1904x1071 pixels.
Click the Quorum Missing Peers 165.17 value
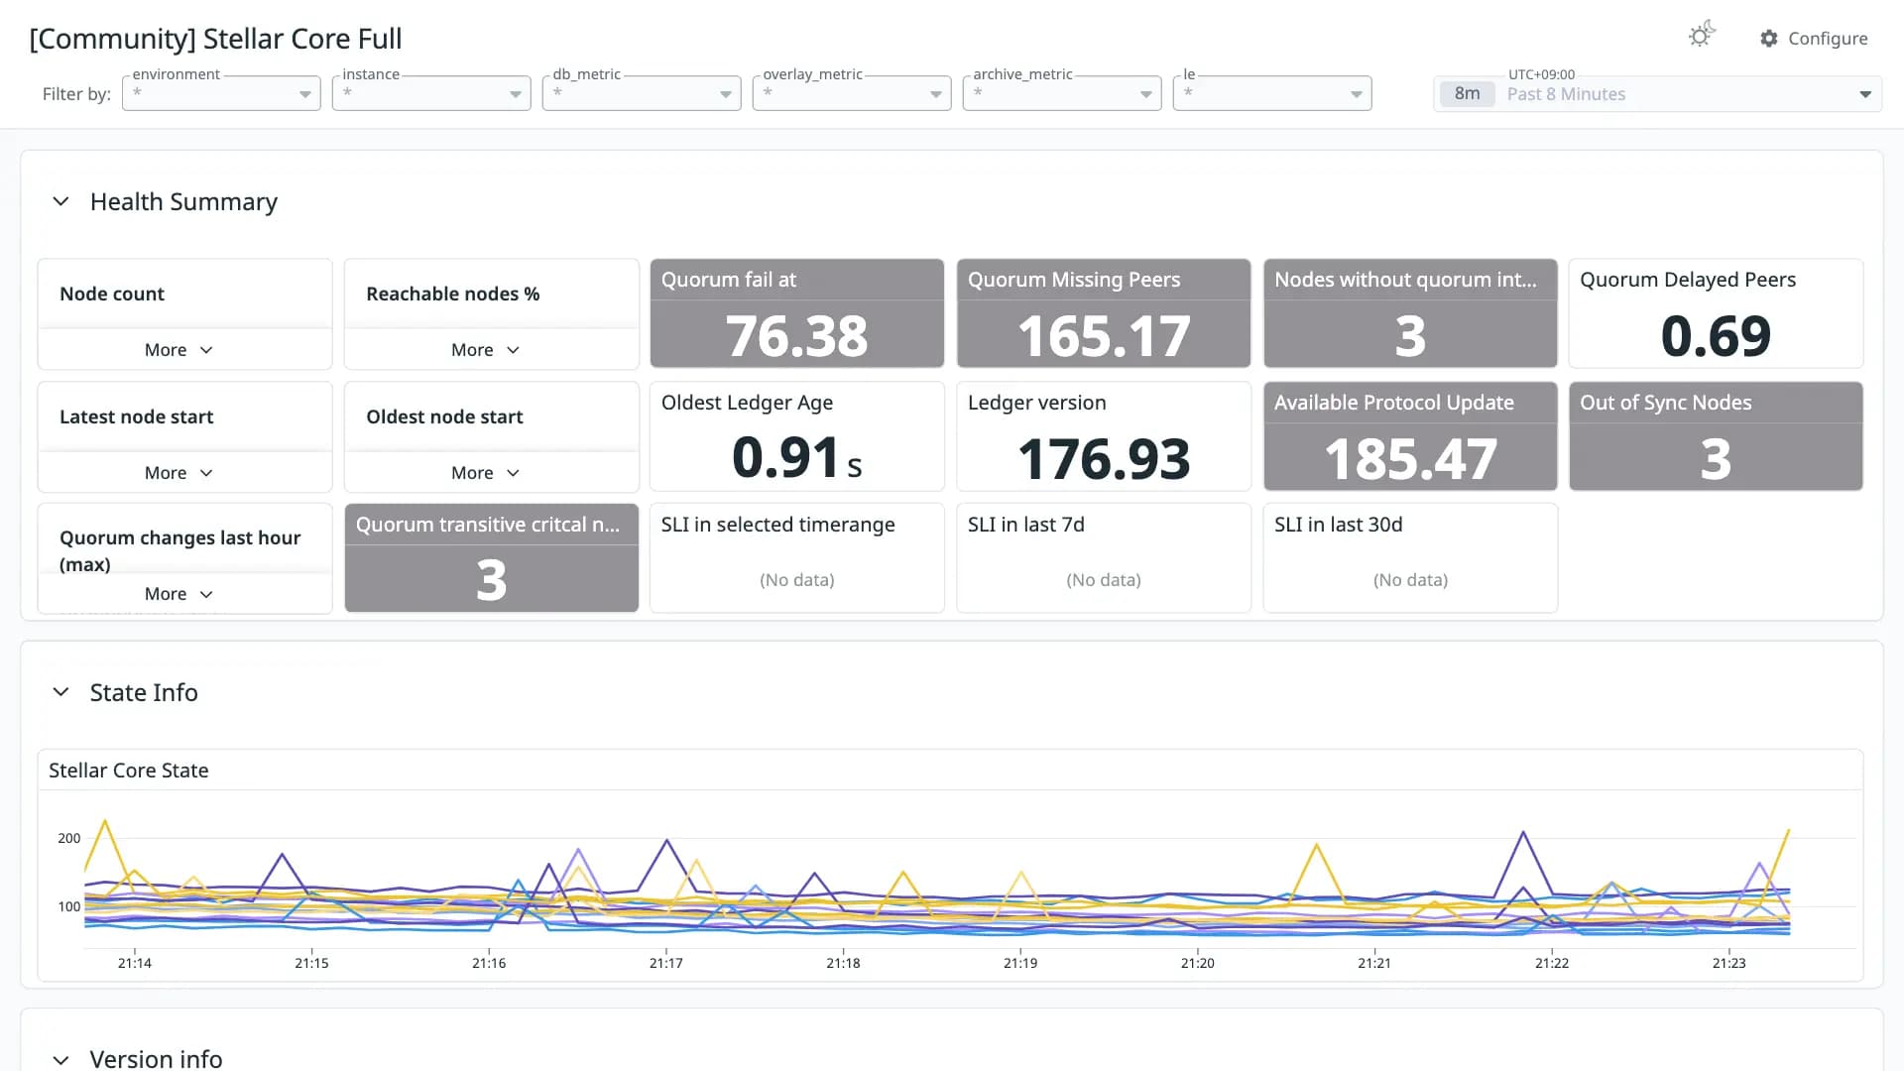(1104, 336)
